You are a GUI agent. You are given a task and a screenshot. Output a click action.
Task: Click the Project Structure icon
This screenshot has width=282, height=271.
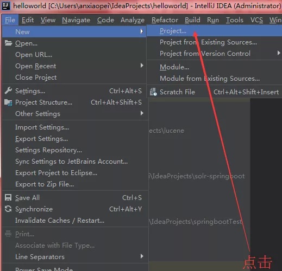click(x=8, y=102)
